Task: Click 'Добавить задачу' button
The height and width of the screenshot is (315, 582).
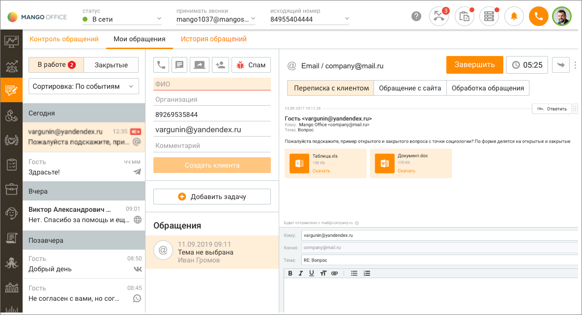Action: [x=212, y=197]
